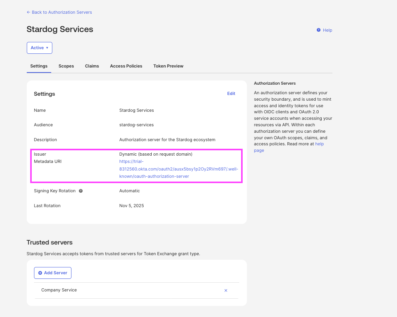Image resolution: width=397 pixels, height=317 pixels.
Task: Click the Dynamic issuer value text
Action: pos(156,154)
